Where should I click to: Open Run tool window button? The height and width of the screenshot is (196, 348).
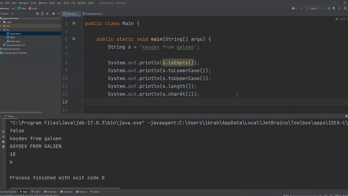pos(24,192)
